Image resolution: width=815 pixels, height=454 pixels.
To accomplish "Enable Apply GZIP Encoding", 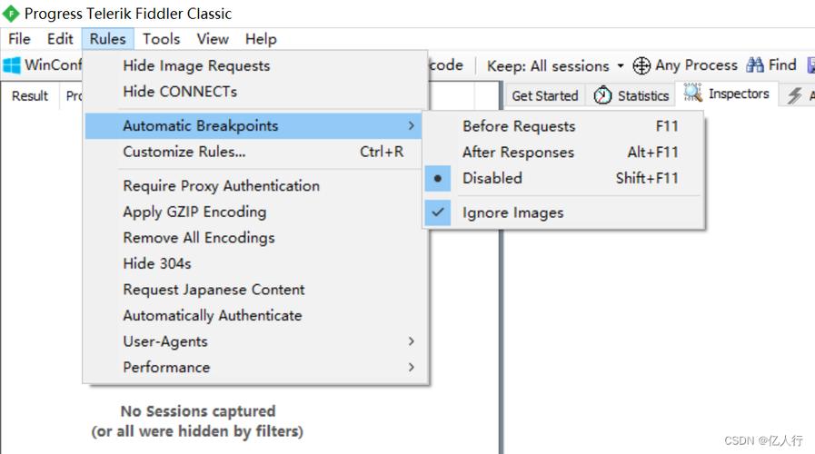I will 255,212.
